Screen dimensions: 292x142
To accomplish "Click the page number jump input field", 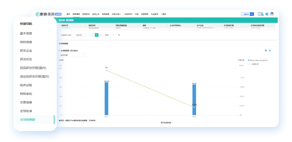I will [113, 35].
